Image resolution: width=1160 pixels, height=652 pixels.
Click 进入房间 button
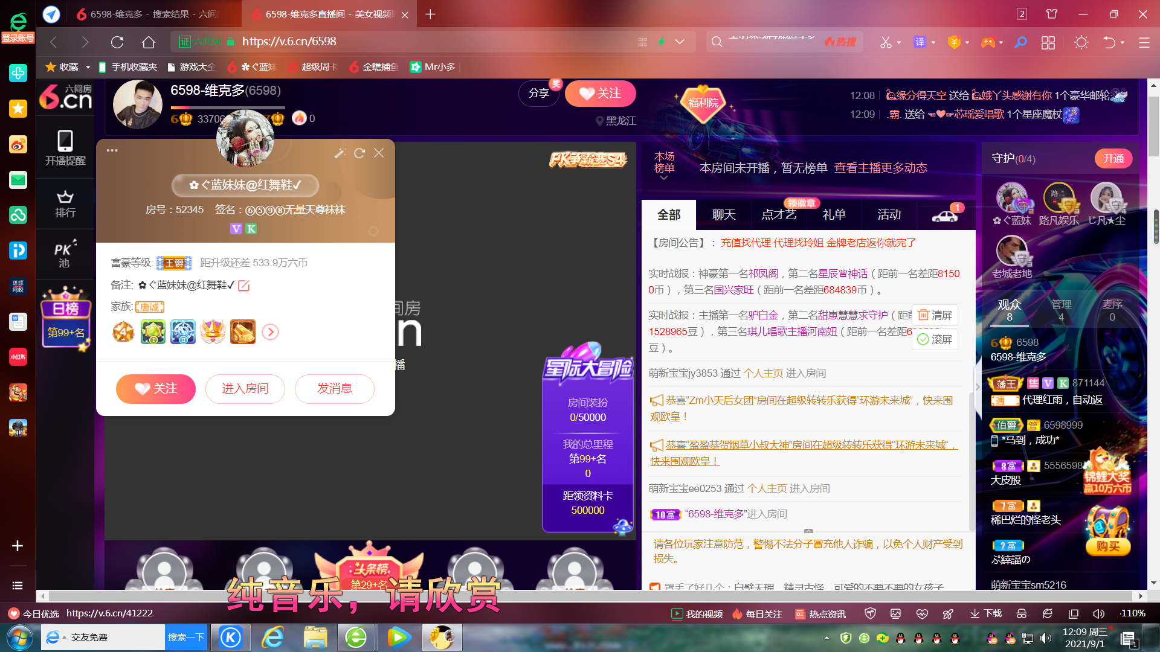(245, 389)
